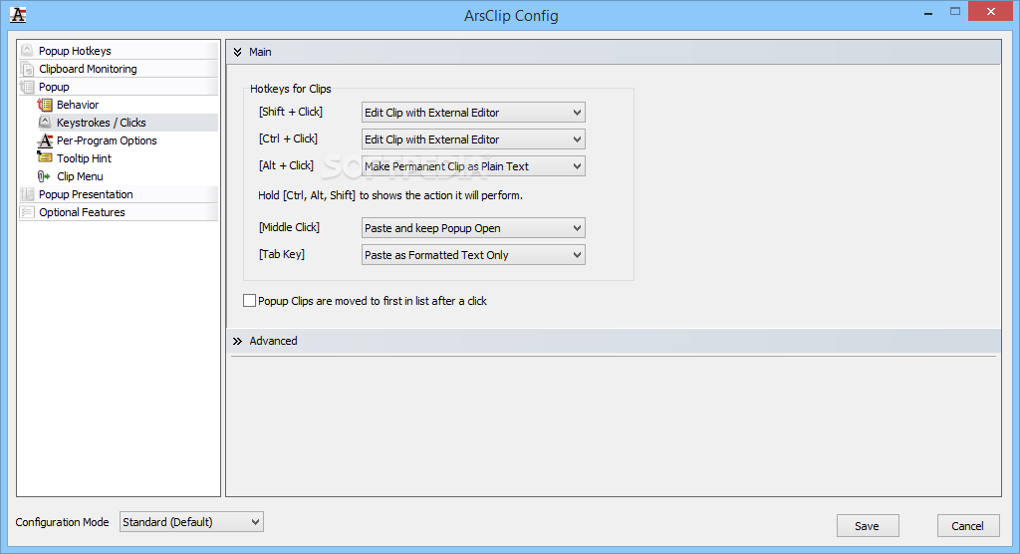The width and height of the screenshot is (1020, 554).
Task: Click the Keystrokes / Clicks icon
Action: point(45,123)
